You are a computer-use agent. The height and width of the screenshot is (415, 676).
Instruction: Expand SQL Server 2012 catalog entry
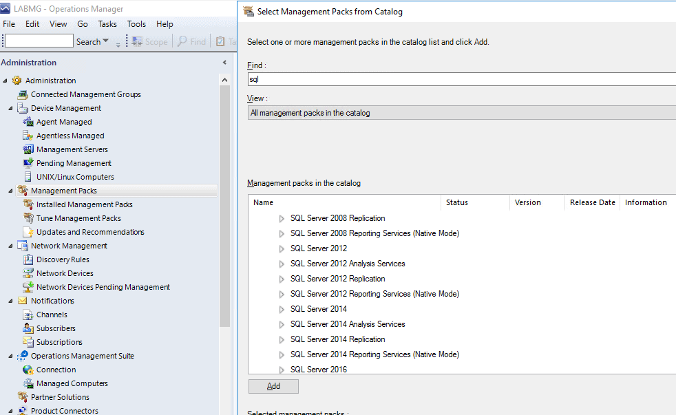(282, 248)
